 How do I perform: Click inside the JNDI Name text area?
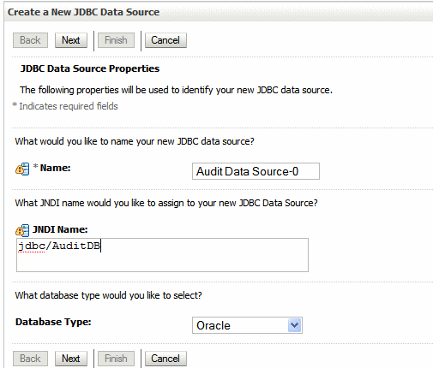(x=162, y=255)
